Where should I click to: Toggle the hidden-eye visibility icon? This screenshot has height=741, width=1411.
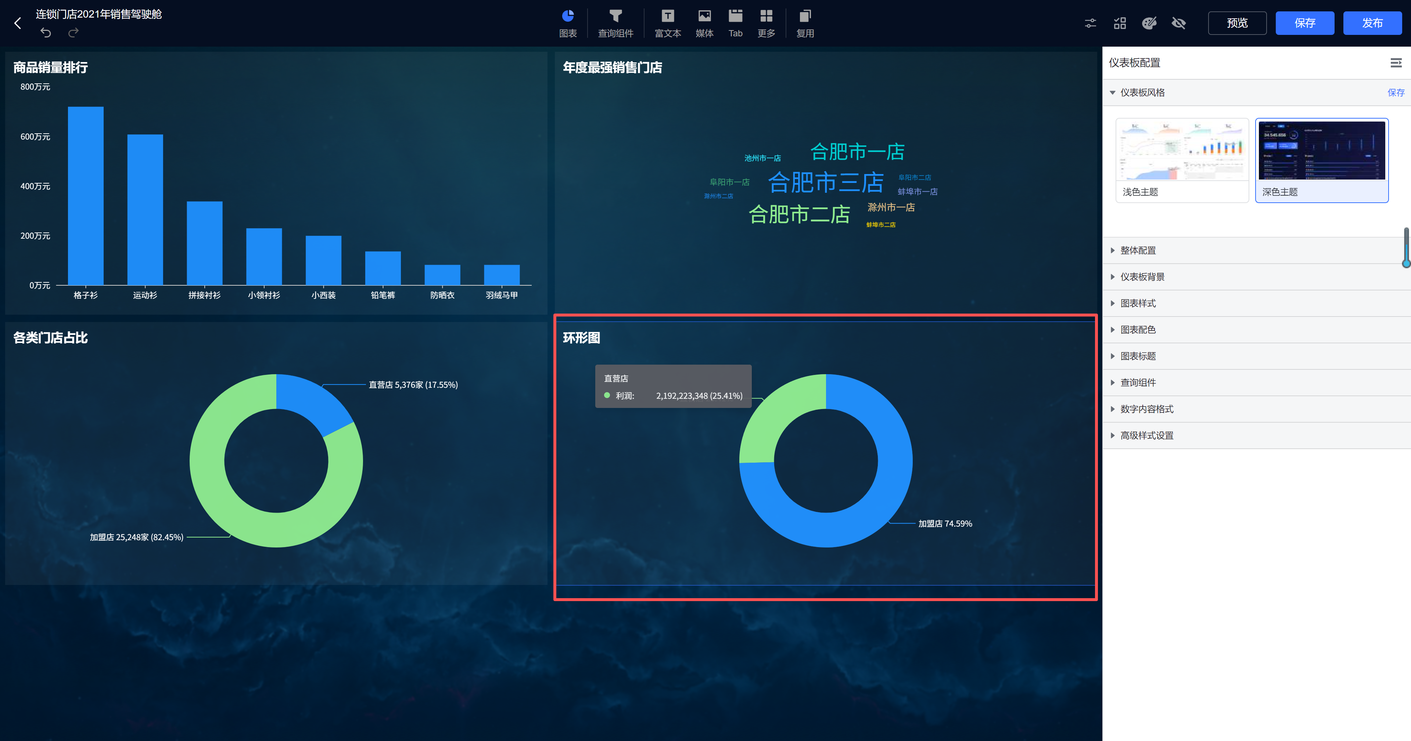coord(1178,23)
